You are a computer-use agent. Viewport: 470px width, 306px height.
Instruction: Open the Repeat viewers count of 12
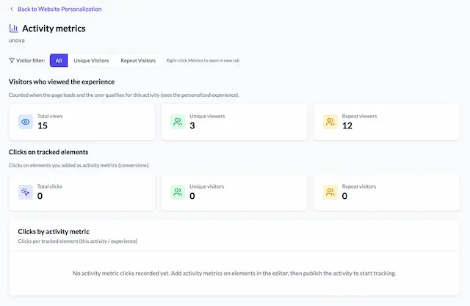pos(347,126)
